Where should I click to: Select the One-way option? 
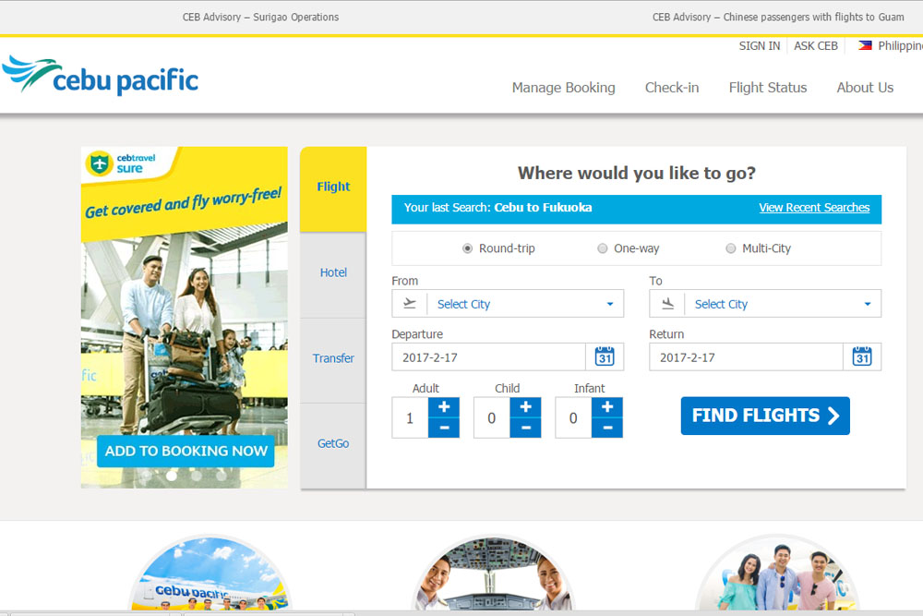click(602, 248)
